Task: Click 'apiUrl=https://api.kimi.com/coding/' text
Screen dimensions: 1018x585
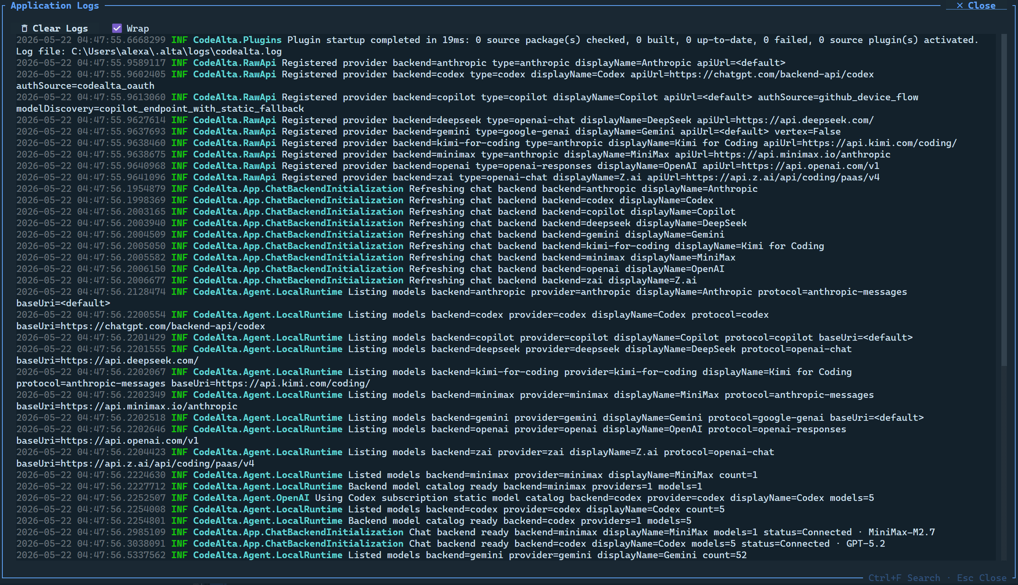Action: [x=860, y=143]
